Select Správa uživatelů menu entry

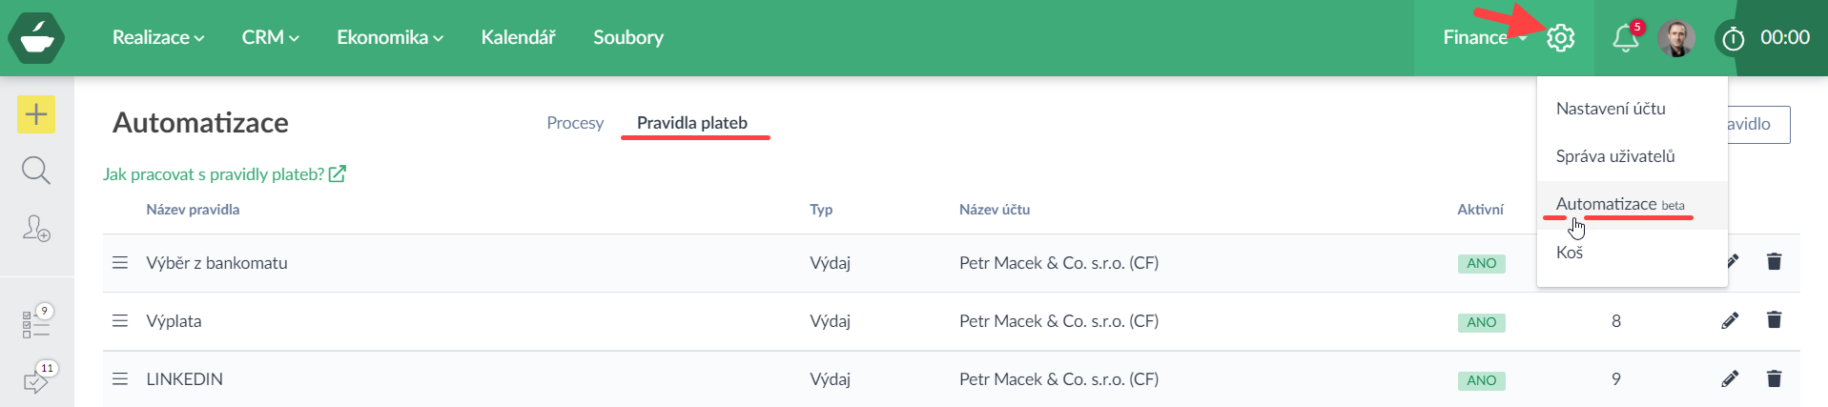coord(1615,156)
